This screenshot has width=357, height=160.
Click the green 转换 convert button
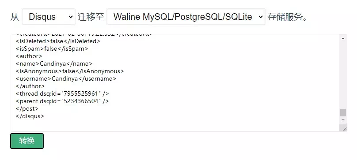pyautogui.click(x=27, y=141)
